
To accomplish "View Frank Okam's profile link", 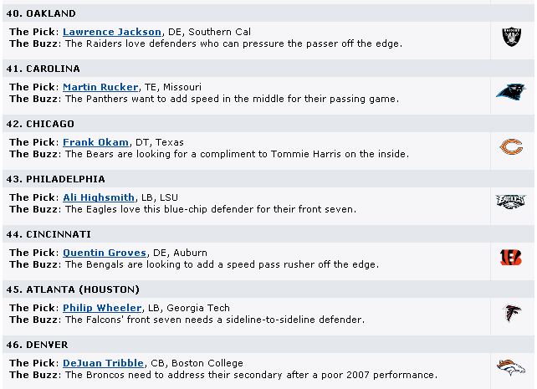I will [95, 142].
